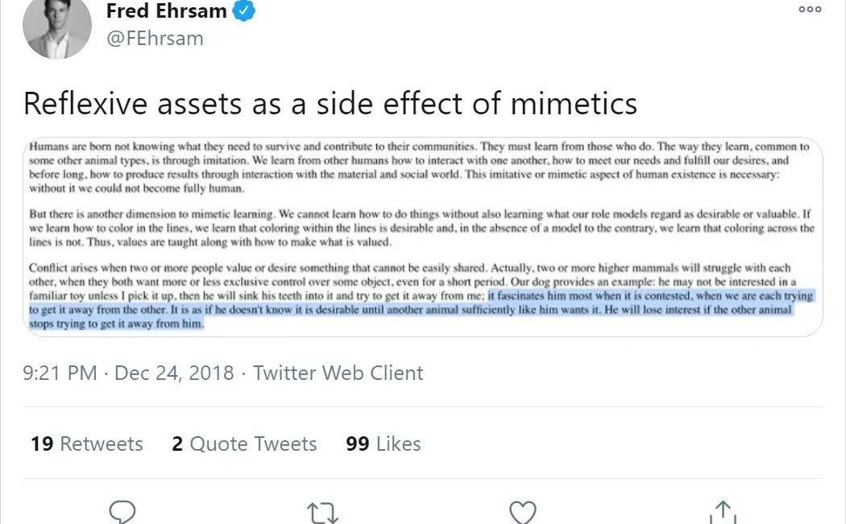Click the 9:21 PM Dec 24, 2018 timestamp
The image size is (846, 524).
pos(129,373)
